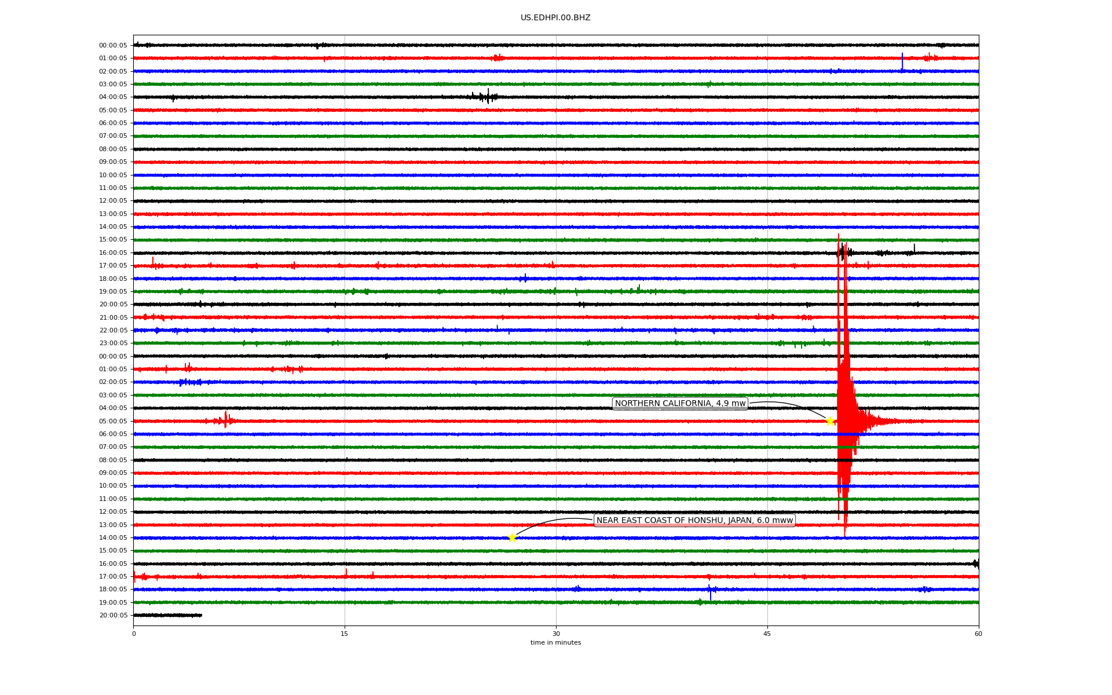This screenshot has height=695, width=1112.
Task: Click the US.EDHPI.00.BHZ plot title
Action: point(555,18)
